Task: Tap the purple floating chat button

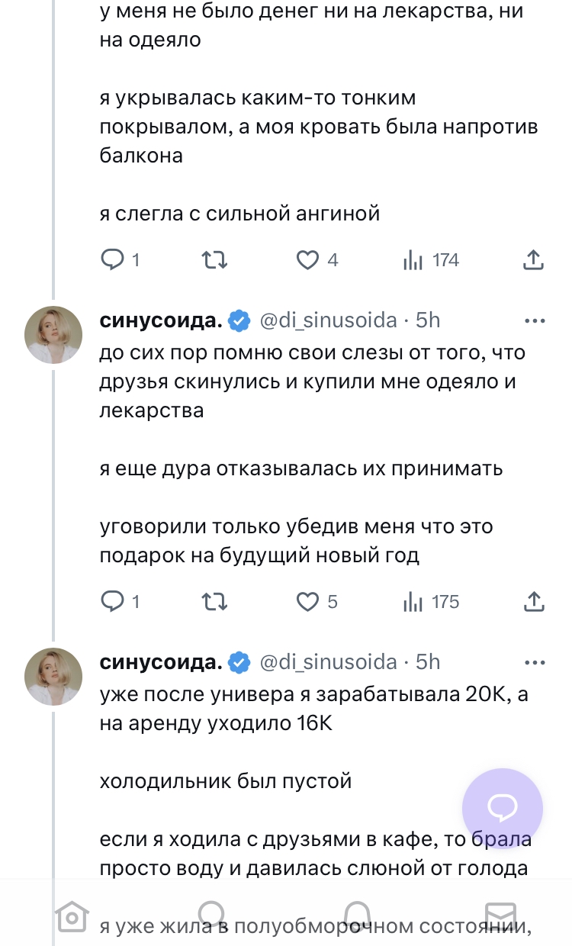Action: [503, 808]
